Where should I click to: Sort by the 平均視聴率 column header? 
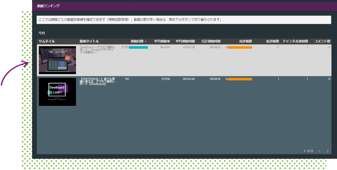(162, 41)
